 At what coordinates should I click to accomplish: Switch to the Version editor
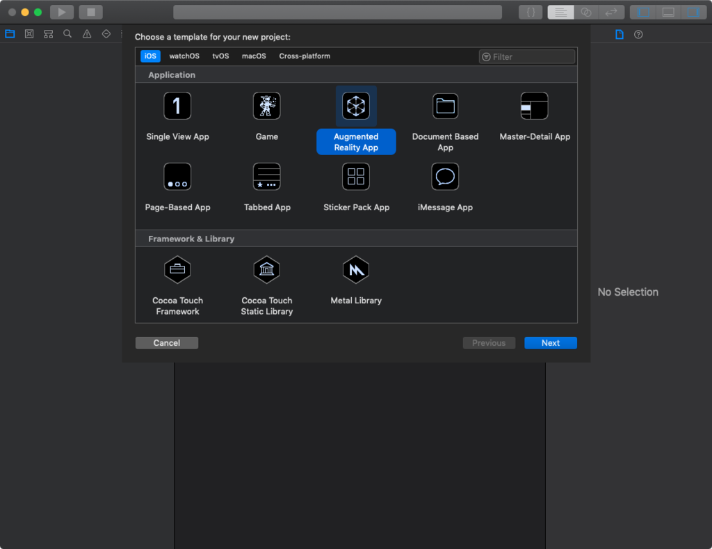point(612,13)
